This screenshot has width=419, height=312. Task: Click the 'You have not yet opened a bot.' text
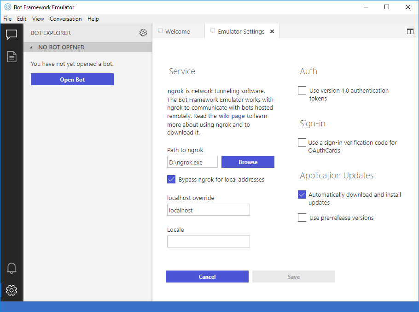(72, 64)
